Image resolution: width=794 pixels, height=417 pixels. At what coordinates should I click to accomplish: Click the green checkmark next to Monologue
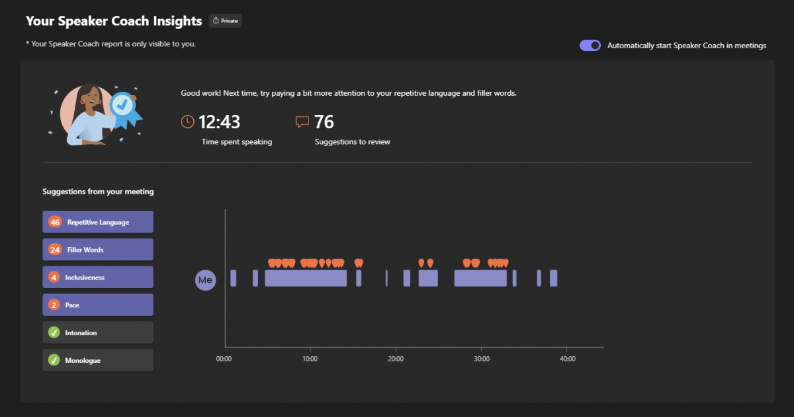[55, 361]
